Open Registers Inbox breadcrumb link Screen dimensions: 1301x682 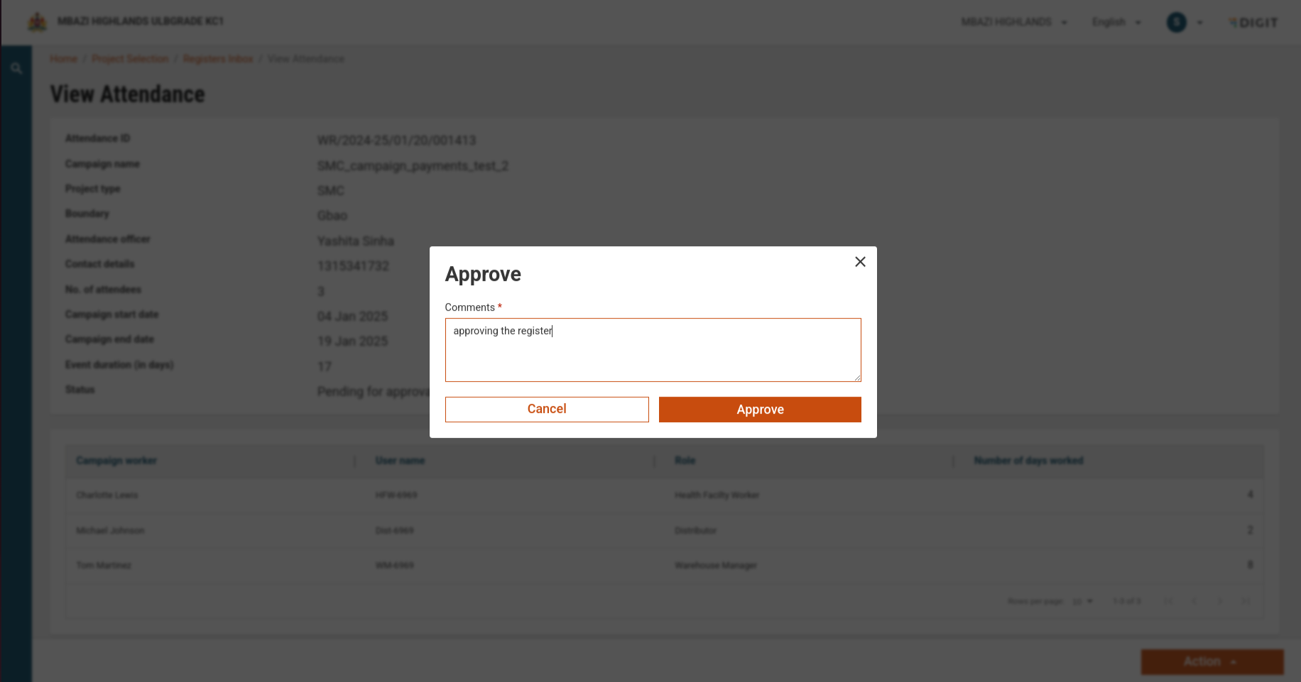[218, 59]
